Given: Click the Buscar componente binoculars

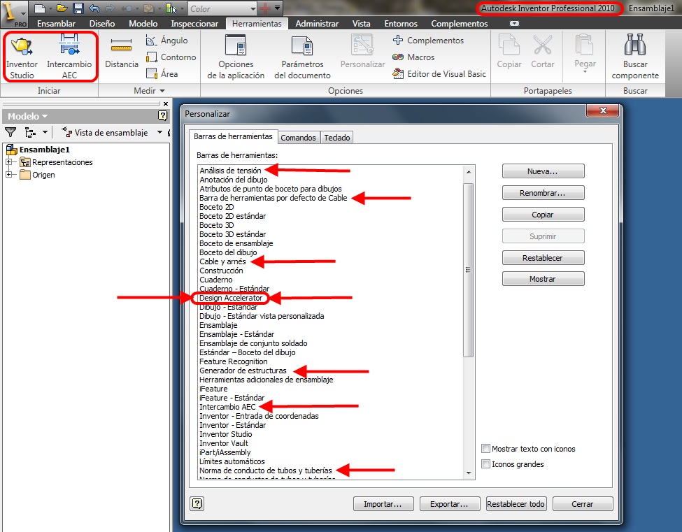Looking at the screenshot, I should click(635, 57).
